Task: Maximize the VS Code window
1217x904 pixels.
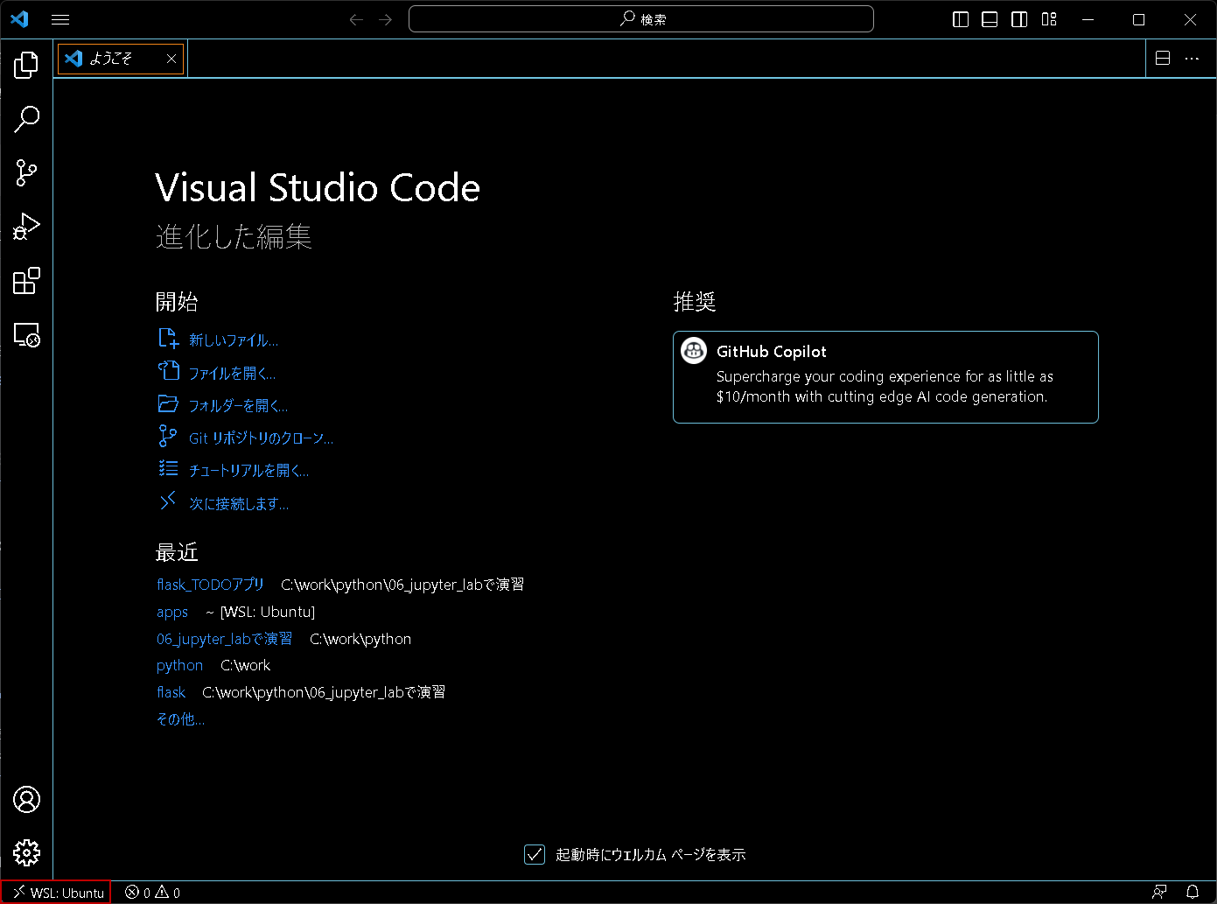Action: click(1138, 19)
